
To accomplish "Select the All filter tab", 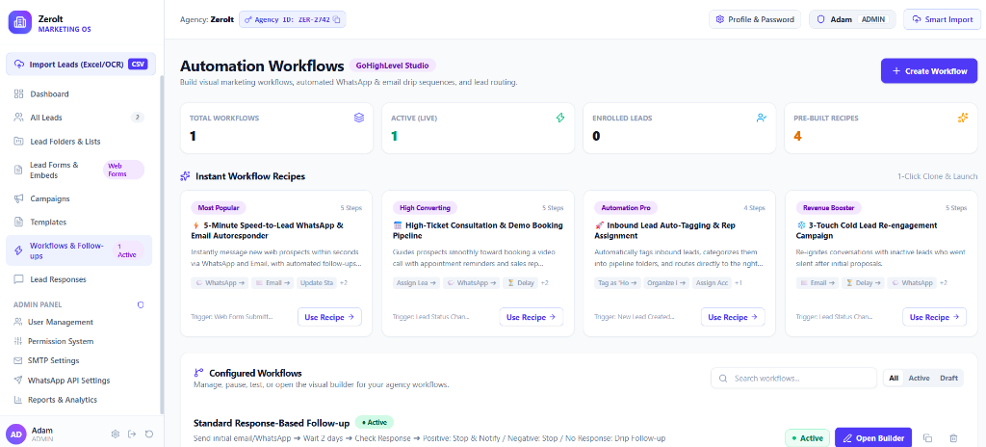I will (x=894, y=379).
